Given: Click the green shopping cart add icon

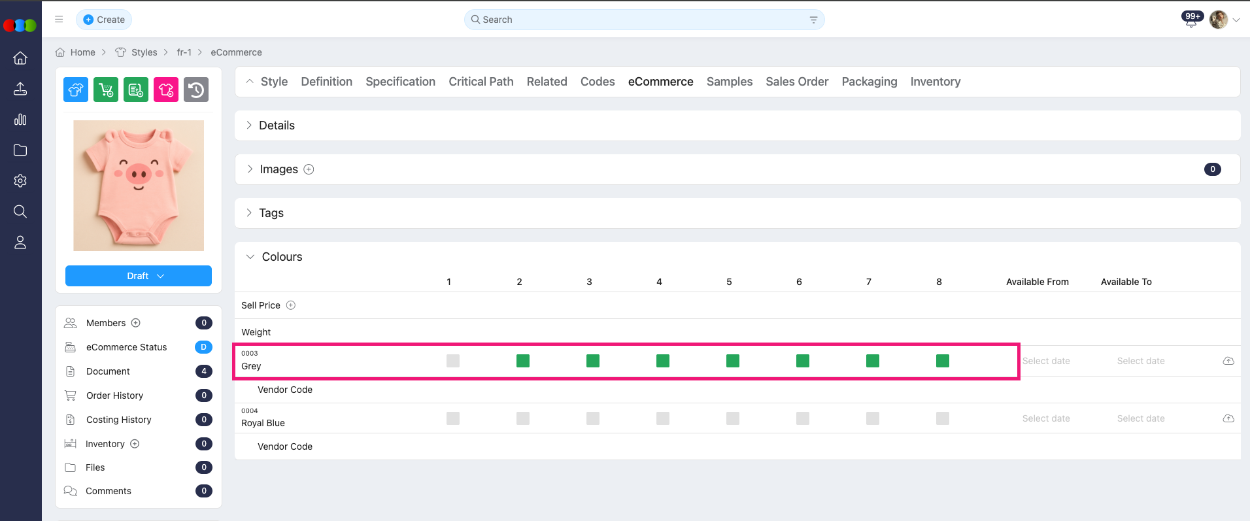Looking at the screenshot, I should (x=106, y=90).
